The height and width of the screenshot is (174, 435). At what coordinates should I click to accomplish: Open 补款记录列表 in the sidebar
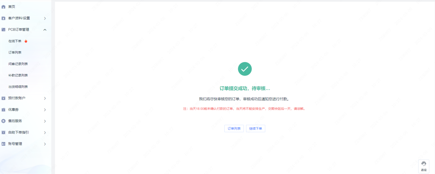click(x=18, y=75)
